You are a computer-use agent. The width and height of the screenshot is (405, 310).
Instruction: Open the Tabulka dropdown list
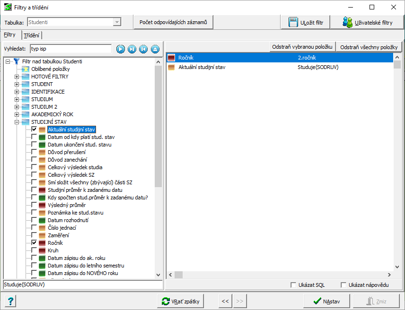pos(116,22)
